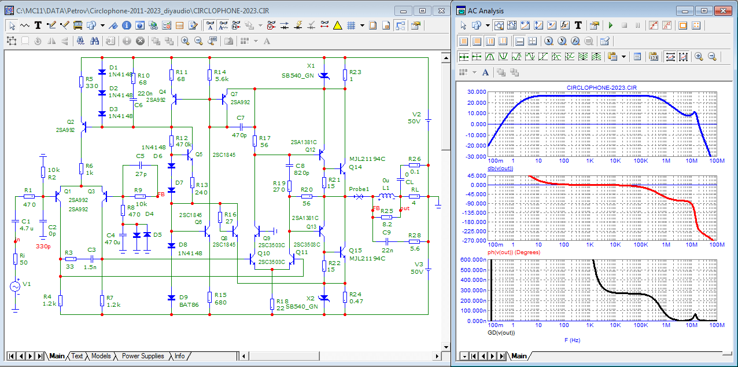Click the Run green play button in AC Analysis
This screenshot has width=738, height=367.
611,25
